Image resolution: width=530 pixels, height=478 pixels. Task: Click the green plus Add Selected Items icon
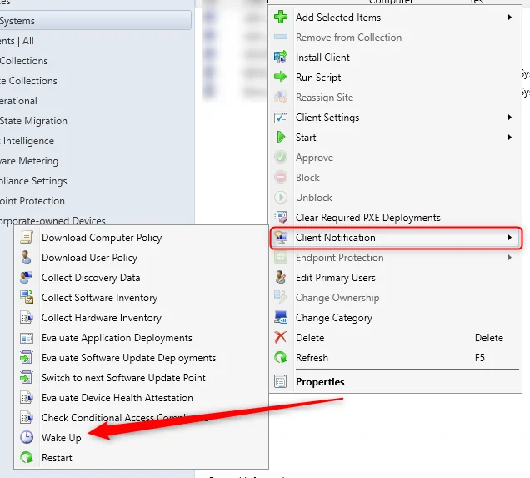tap(281, 18)
